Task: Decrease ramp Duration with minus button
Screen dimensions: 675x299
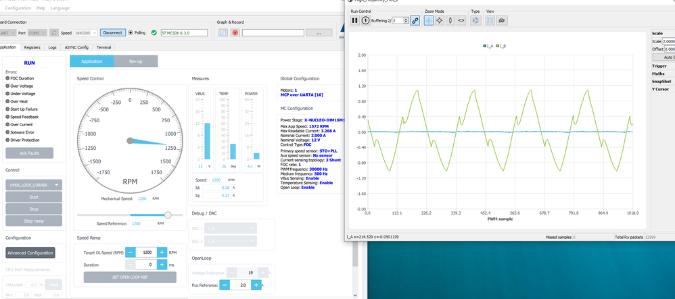Action: (x=131, y=265)
